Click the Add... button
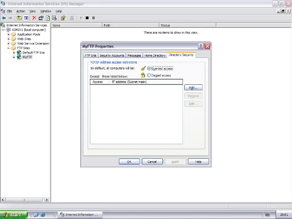 pos(193,88)
